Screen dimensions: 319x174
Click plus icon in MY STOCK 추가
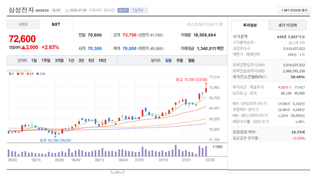282,10
